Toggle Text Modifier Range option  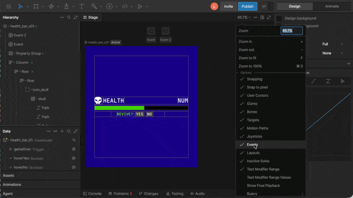(271, 169)
